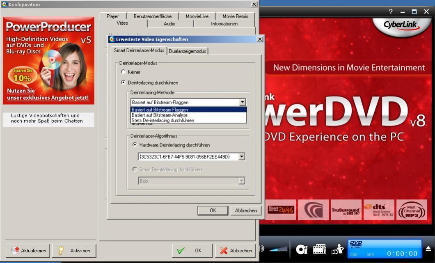This screenshot has width=435, height=263.
Task: Select the Keiner radio button
Action: click(124, 72)
